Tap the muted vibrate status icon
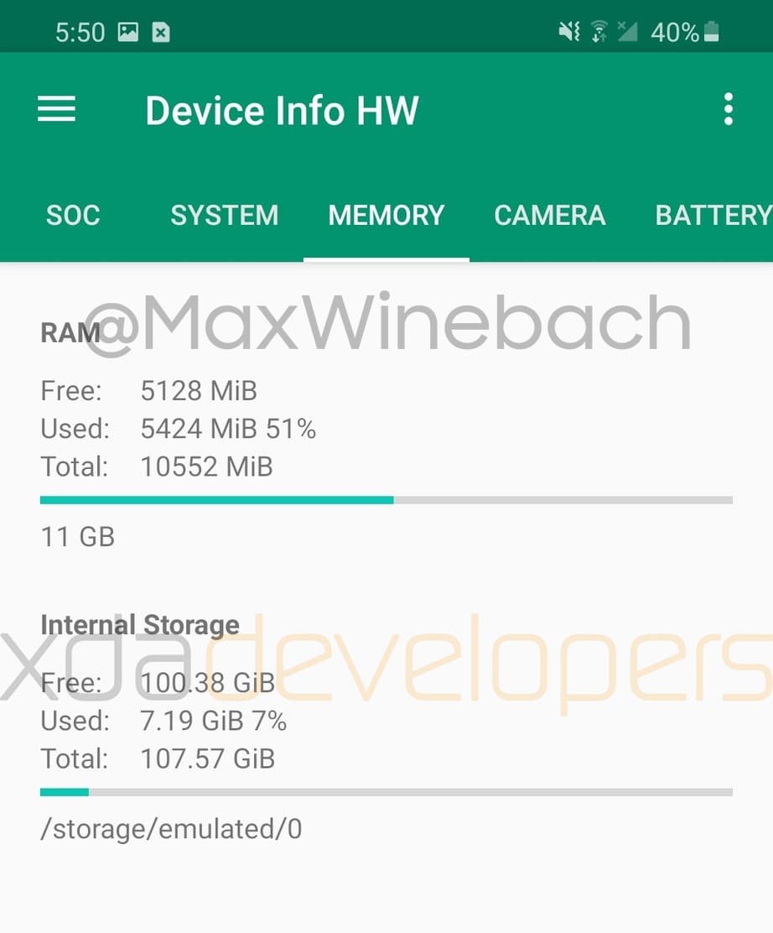 [x=569, y=31]
